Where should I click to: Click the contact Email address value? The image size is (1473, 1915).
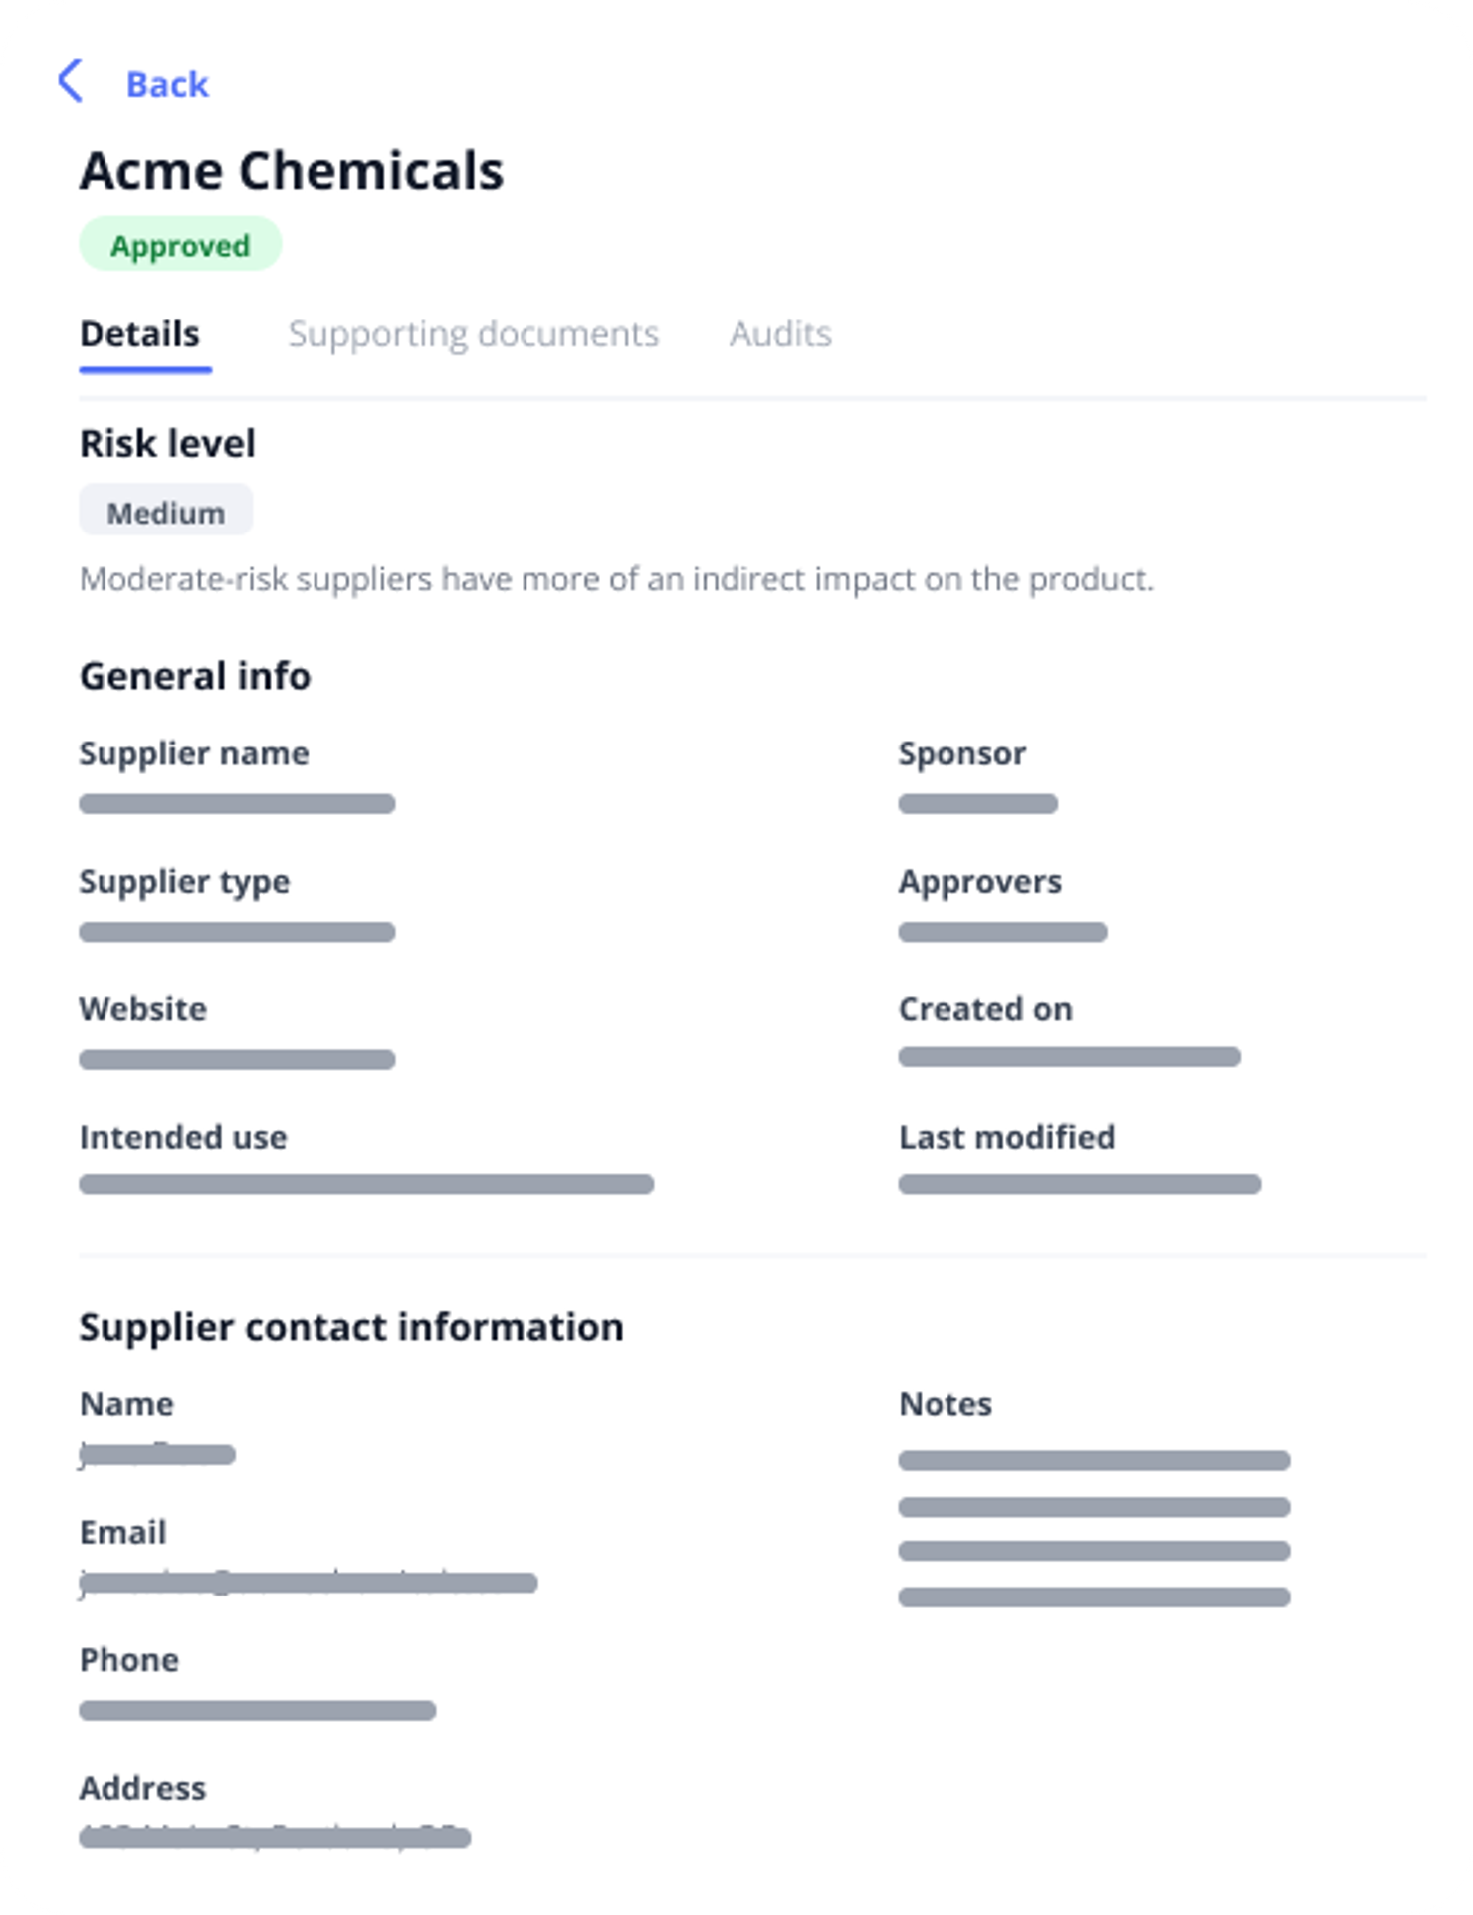click(309, 1583)
